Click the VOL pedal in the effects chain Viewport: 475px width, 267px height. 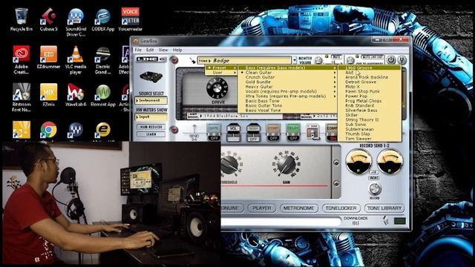[x=234, y=132]
